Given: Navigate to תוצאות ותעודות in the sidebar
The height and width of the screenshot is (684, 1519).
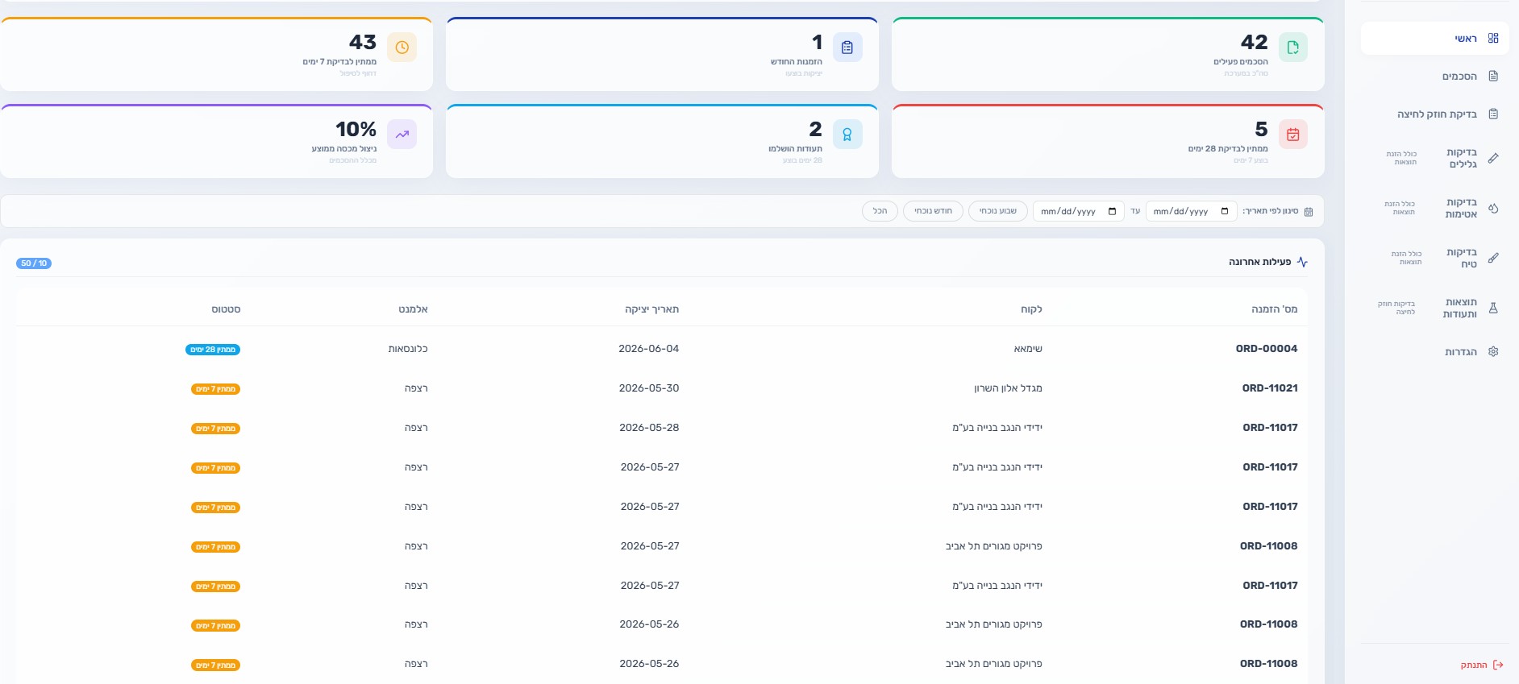Looking at the screenshot, I should (x=1435, y=309).
